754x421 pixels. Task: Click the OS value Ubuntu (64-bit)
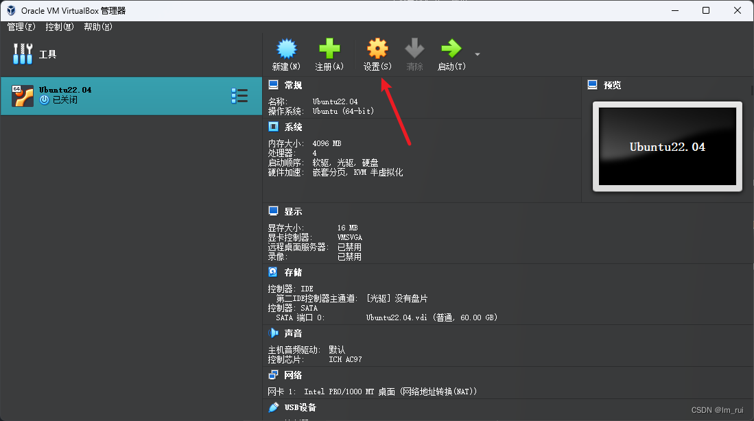[x=343, y=111]
